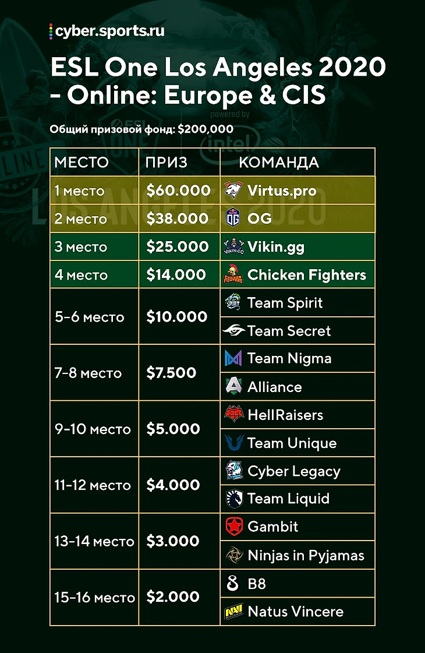Click the Team Nigma logo
This screenshot has width=425, height=653.
point(234,359)
